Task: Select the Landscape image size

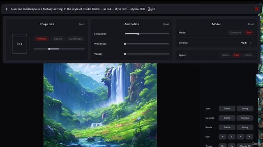Action: coord(76,39)
